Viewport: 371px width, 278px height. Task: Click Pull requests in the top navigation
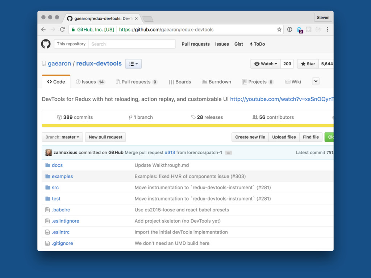196,44
